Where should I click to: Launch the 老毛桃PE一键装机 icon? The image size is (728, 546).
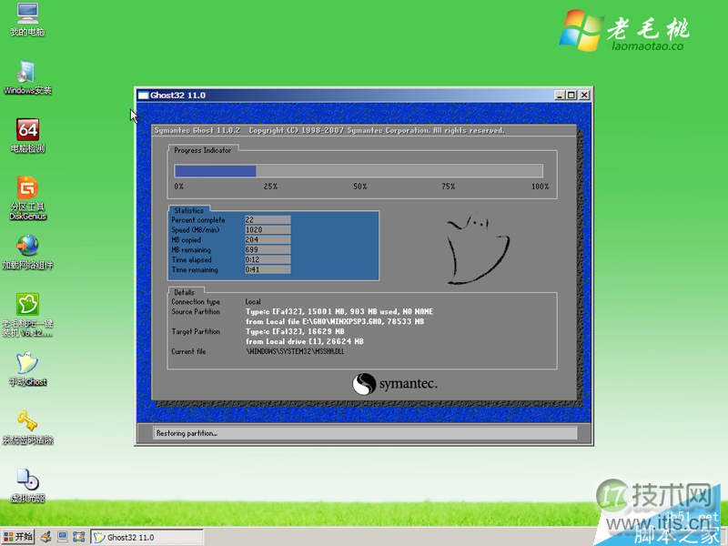[27, 315]
